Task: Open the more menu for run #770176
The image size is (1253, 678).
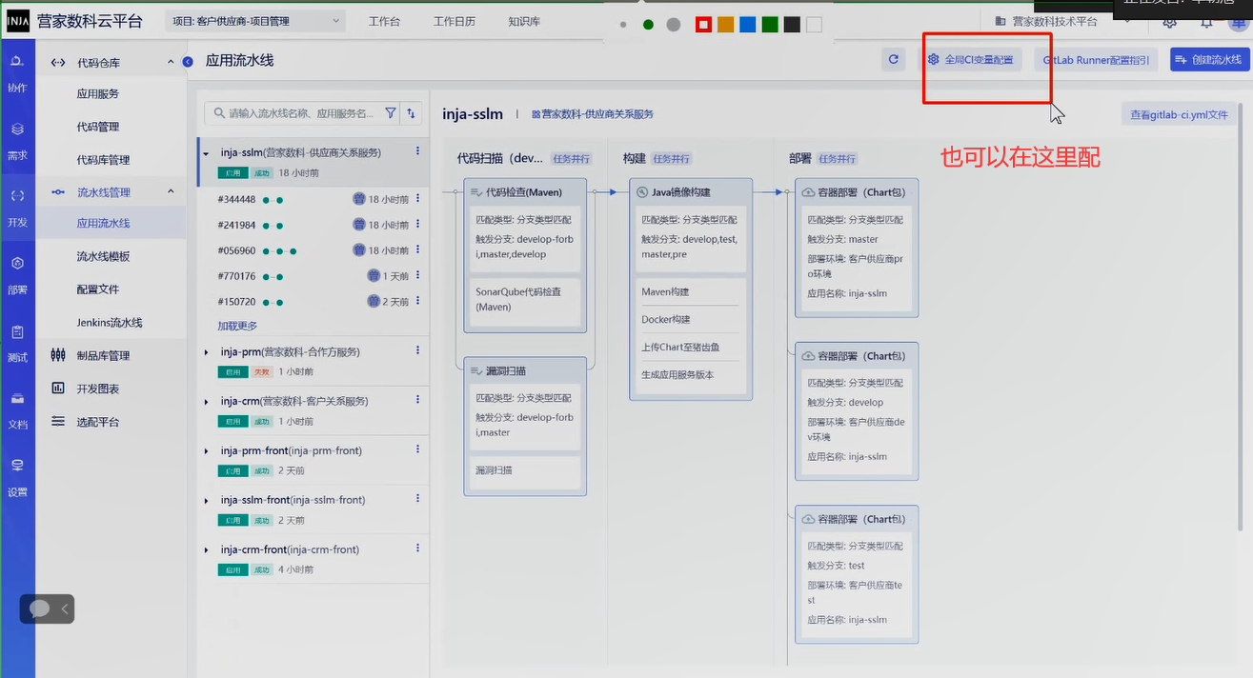Action: point(417,276)
